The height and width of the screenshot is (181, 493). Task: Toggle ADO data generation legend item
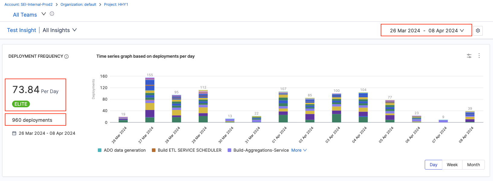coord(122,150)
